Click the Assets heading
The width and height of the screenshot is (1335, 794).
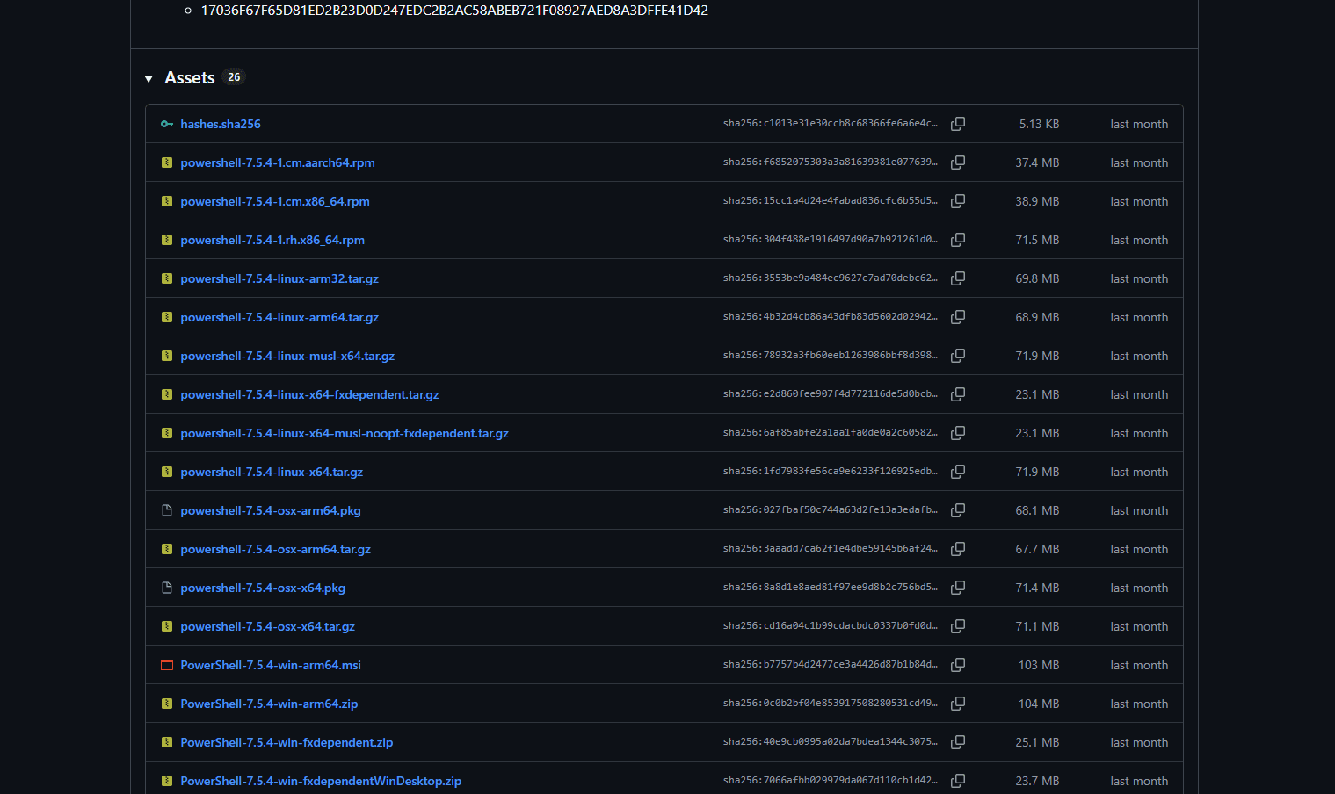coord(190,78)
